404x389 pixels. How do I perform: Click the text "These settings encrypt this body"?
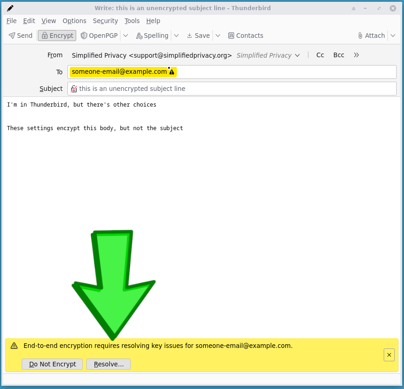click(x=60, y=128)
